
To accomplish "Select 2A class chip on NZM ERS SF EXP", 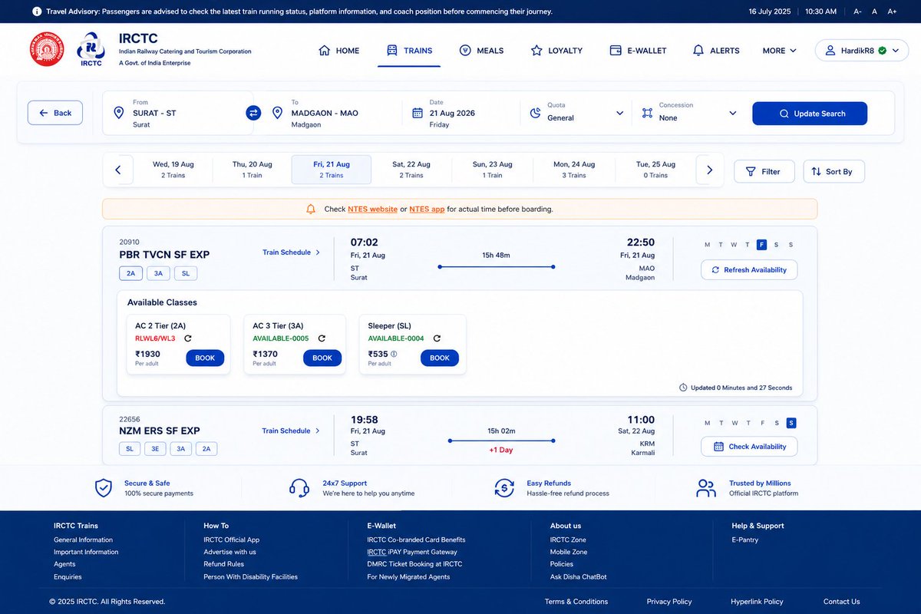I will 206,449.
